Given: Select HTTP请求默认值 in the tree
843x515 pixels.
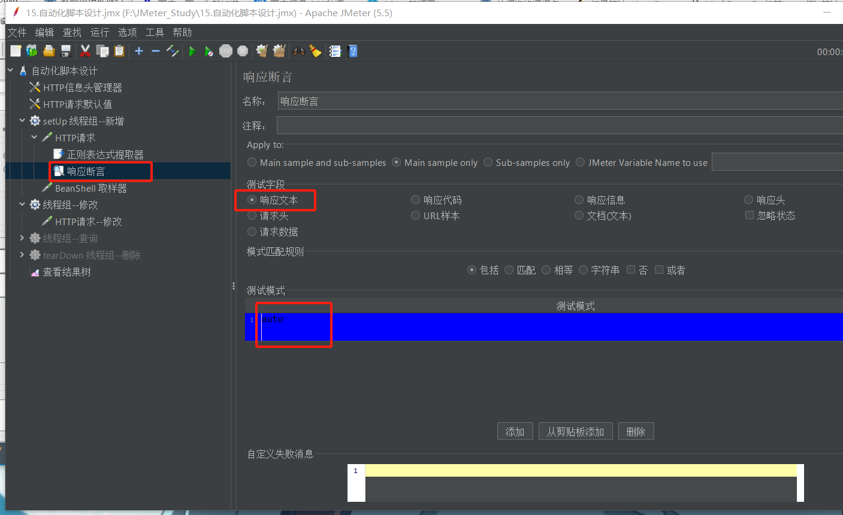Looking at the screenshot, I should pos(77,104).
